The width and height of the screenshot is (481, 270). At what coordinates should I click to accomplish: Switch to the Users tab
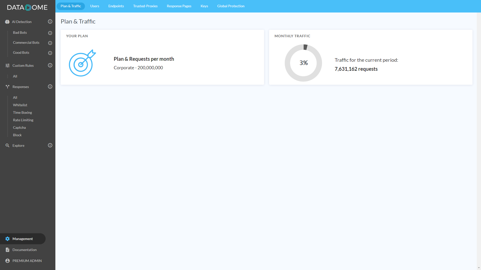(x=95, y=6)
